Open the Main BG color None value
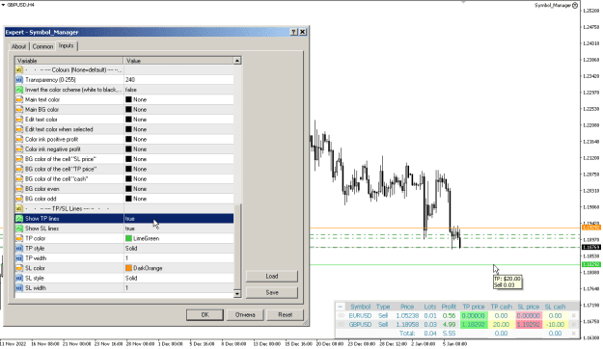 (178, 110)
